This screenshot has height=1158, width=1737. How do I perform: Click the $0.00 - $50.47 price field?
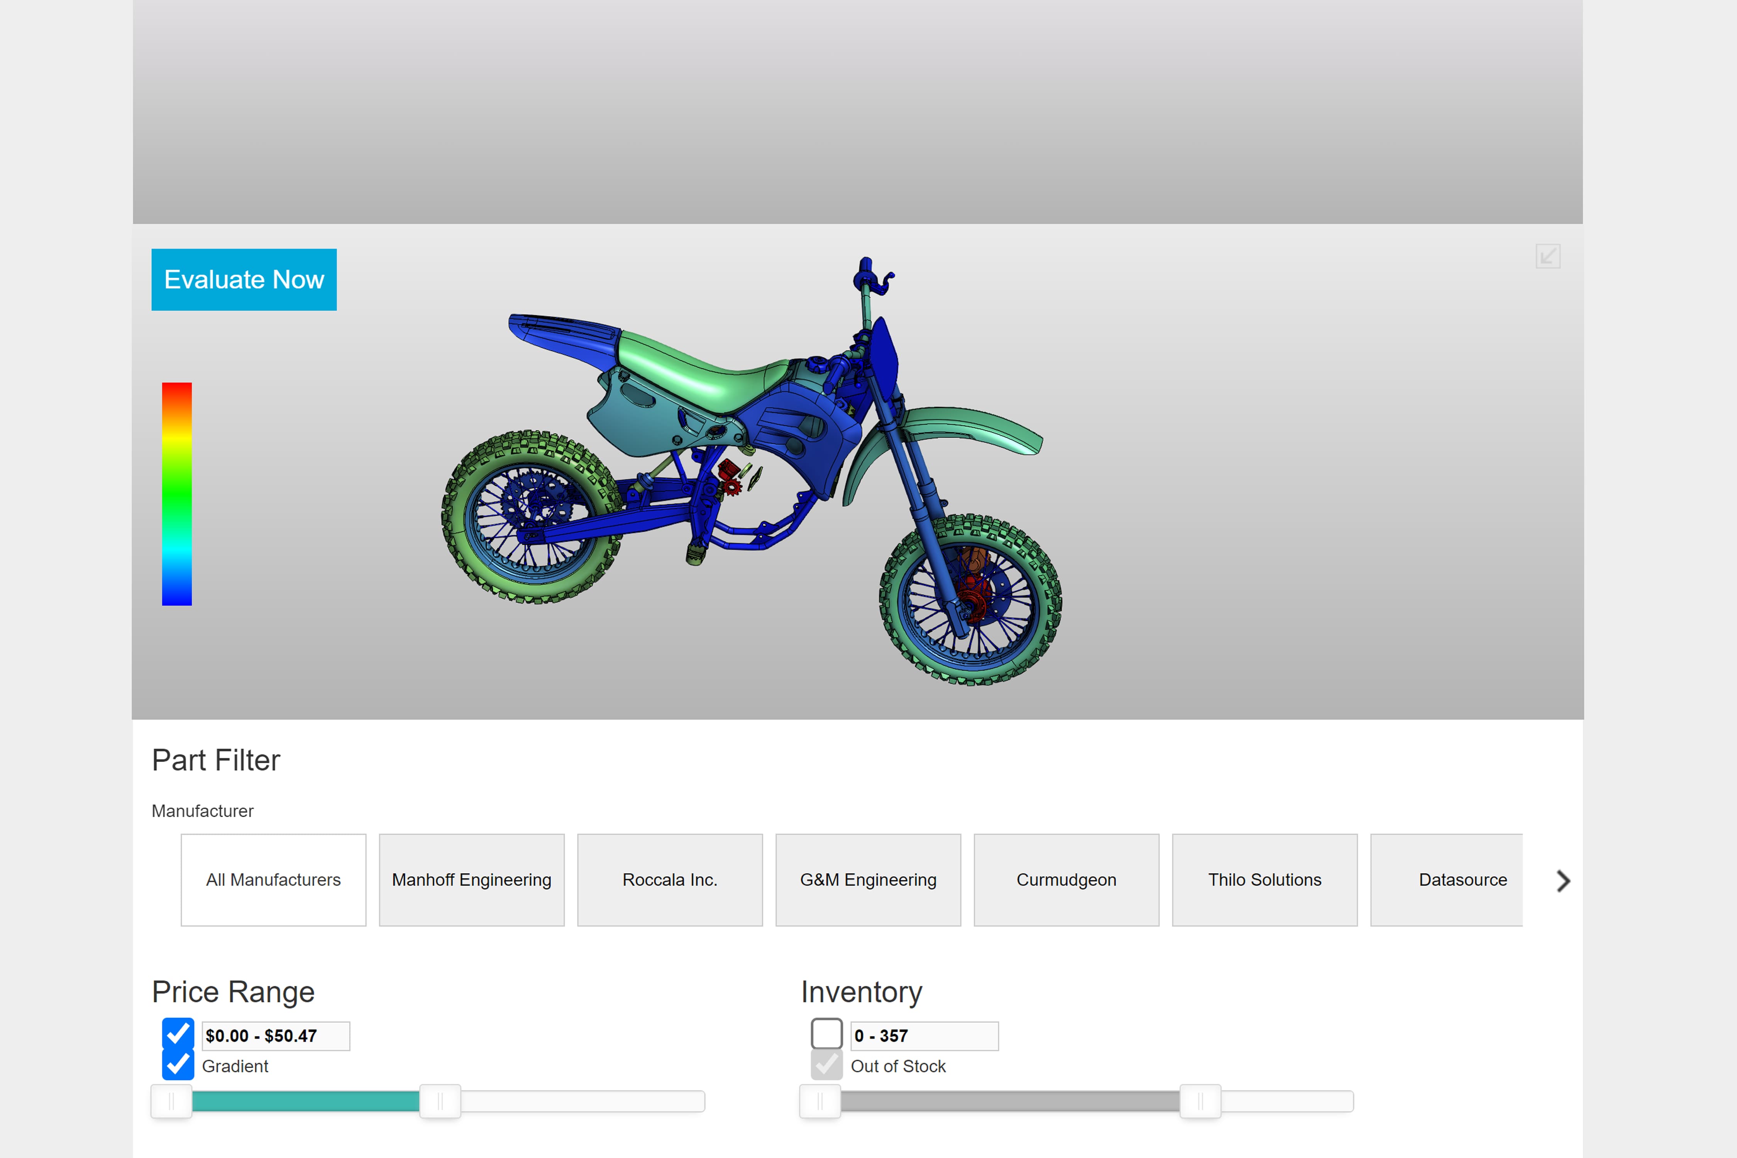point(276,1036)
